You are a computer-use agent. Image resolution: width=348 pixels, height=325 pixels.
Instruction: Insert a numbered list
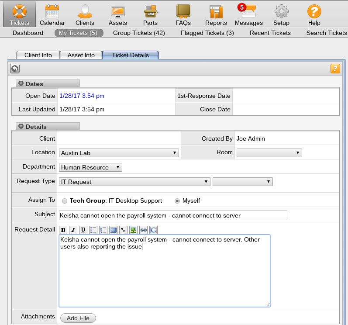[x=103, y=230]
